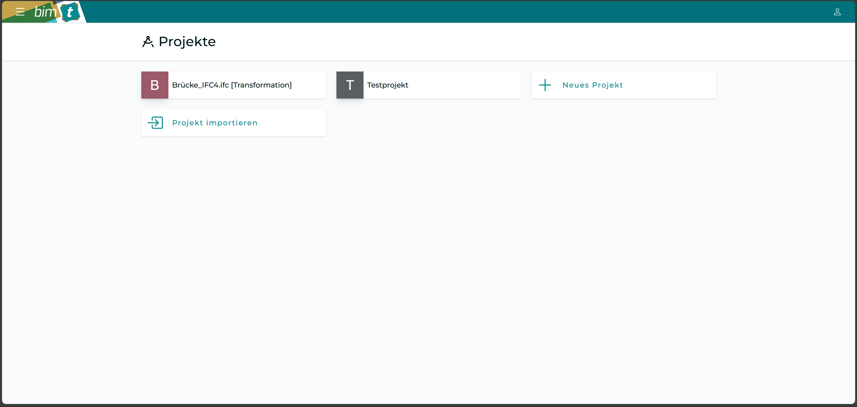Open the hamburger navigation menu

point(20,12)
